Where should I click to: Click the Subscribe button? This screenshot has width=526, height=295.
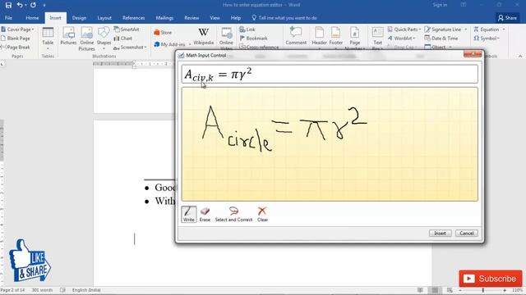pos(491,279)
